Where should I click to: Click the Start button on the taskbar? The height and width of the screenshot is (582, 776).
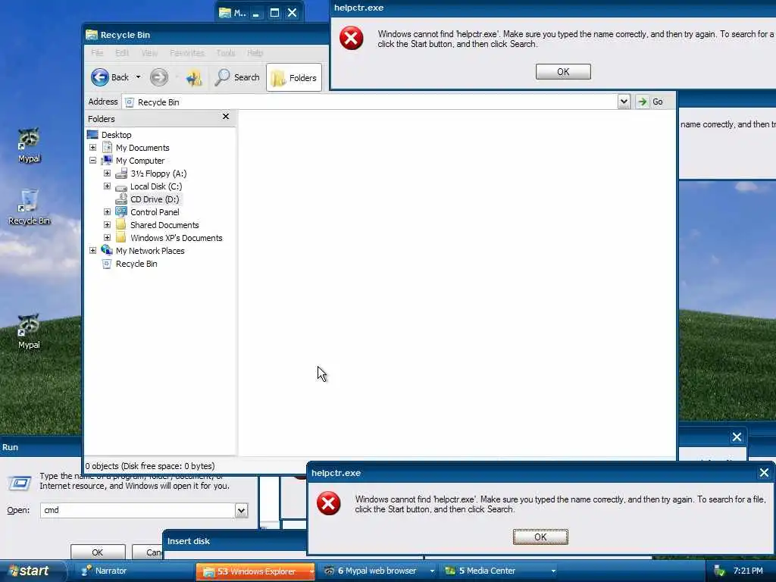[x=33, y=571]
